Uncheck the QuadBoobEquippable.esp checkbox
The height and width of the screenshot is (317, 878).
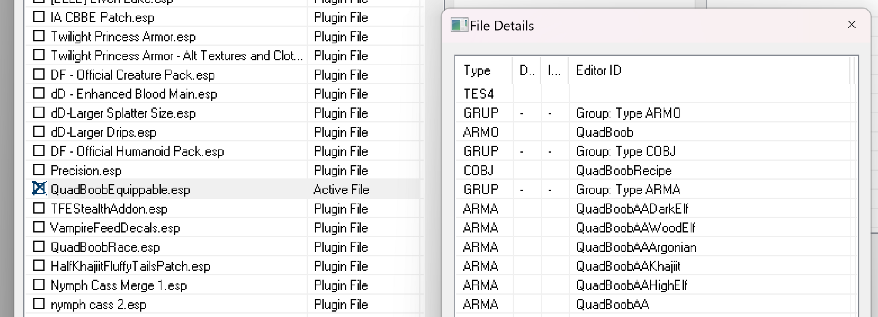tap(39, 189)
